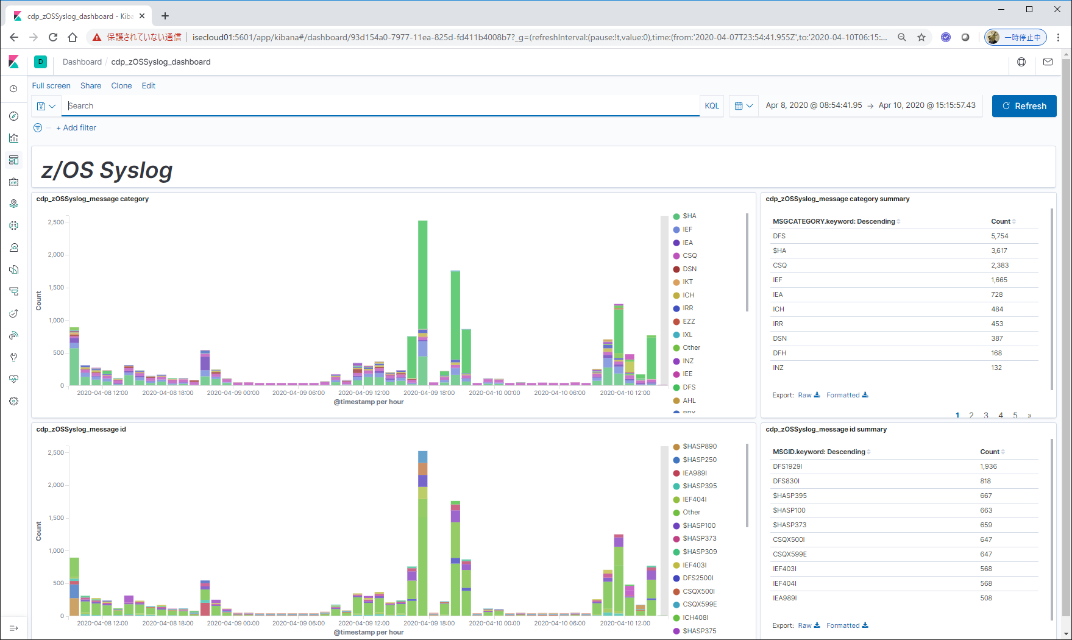Open Maps from the sidebar
The image size is (1072, 640).
pyautogui.click(x=13, y=204)
